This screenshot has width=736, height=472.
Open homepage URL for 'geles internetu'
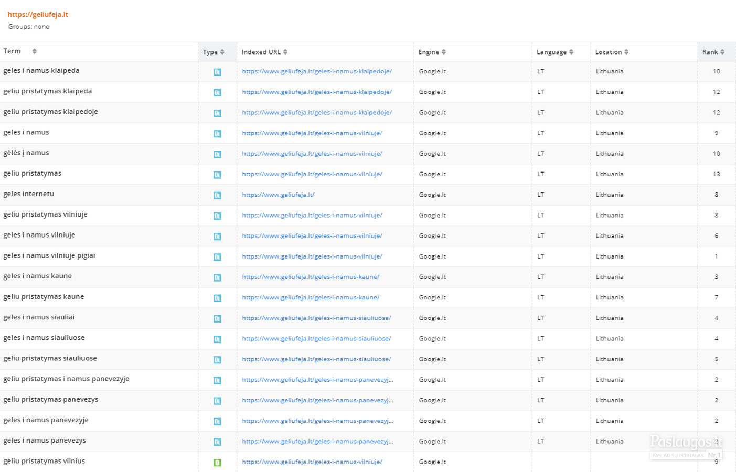[278, 195]
